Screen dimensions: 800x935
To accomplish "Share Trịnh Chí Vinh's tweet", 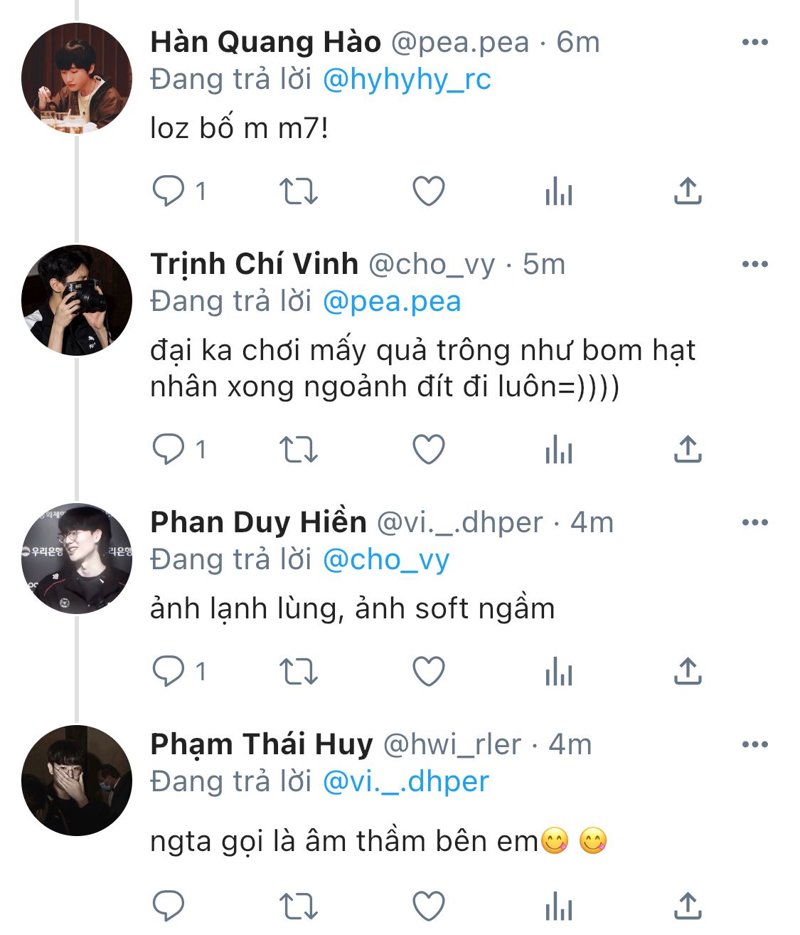I will click(688, 449).
